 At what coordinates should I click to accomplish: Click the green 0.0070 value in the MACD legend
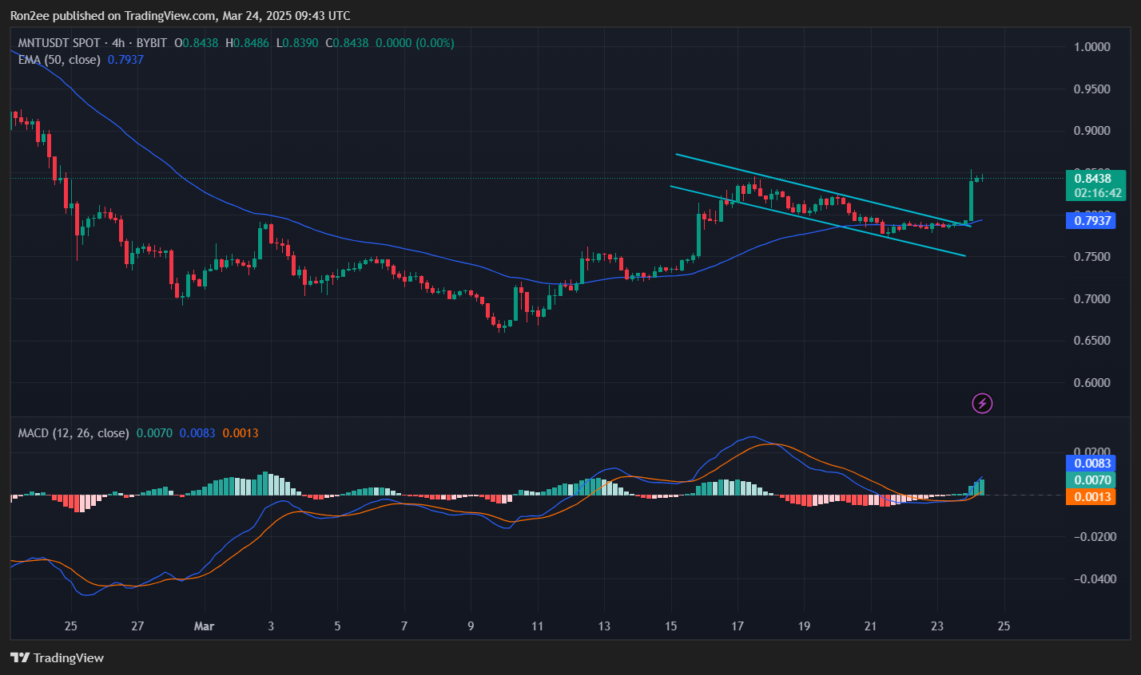coord(154,433)
